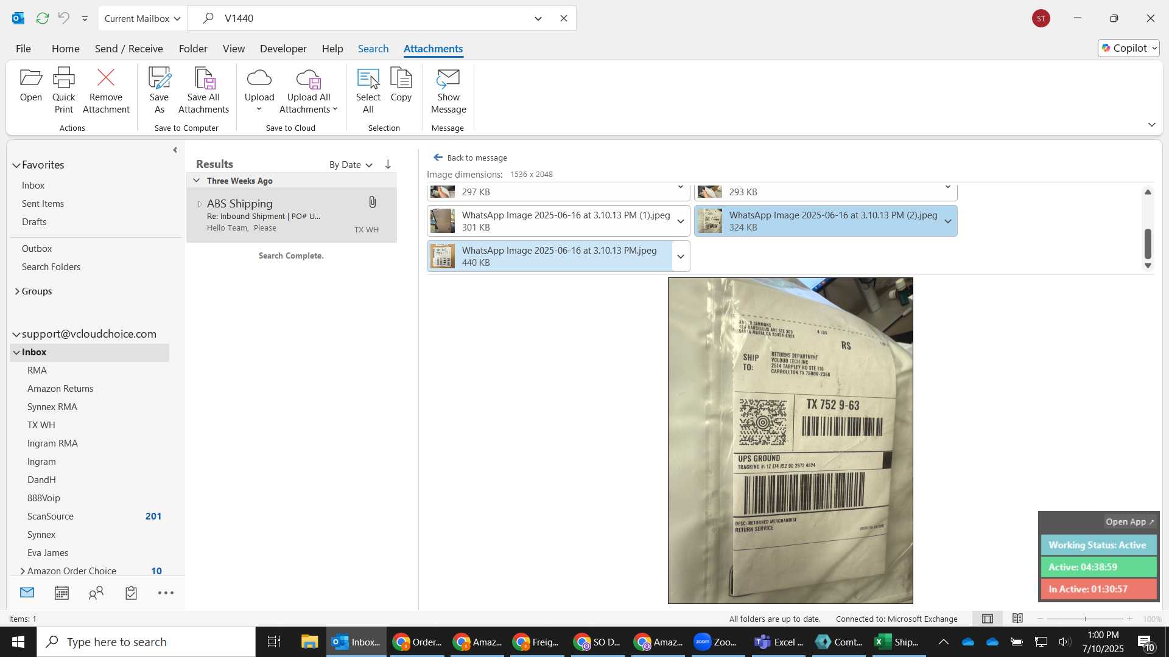Open Tasks view in navigation bar
The image size is (1169, 657).
click(x=131, y=593)
